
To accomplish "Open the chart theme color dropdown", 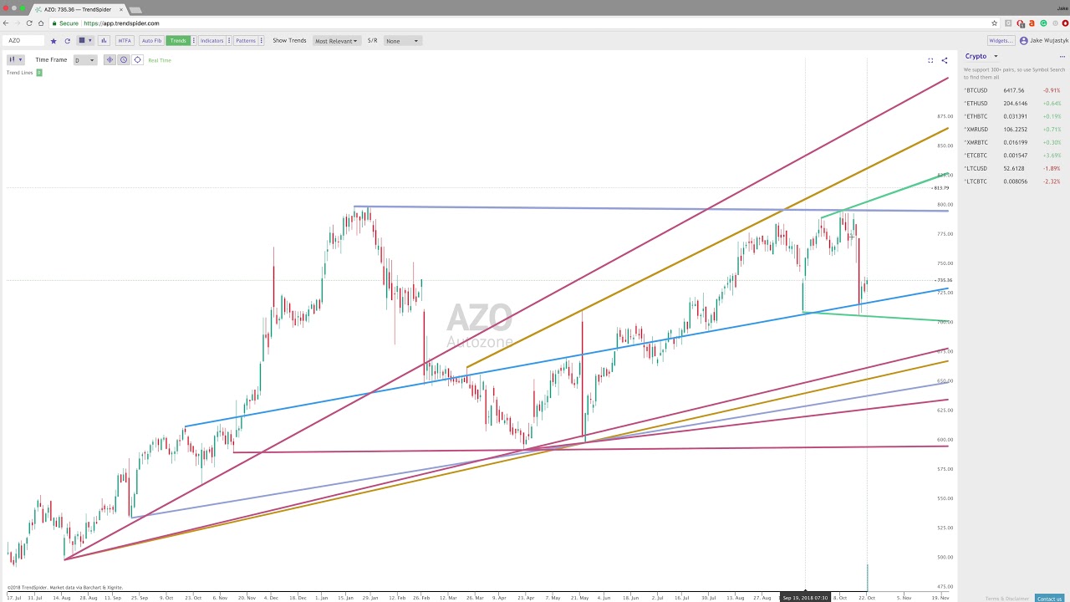I will pyautogui.click(x=84, y=40).
